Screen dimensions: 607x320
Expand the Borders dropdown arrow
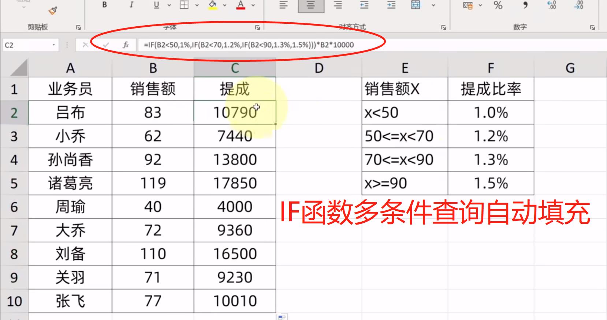[x=197, y=5]
